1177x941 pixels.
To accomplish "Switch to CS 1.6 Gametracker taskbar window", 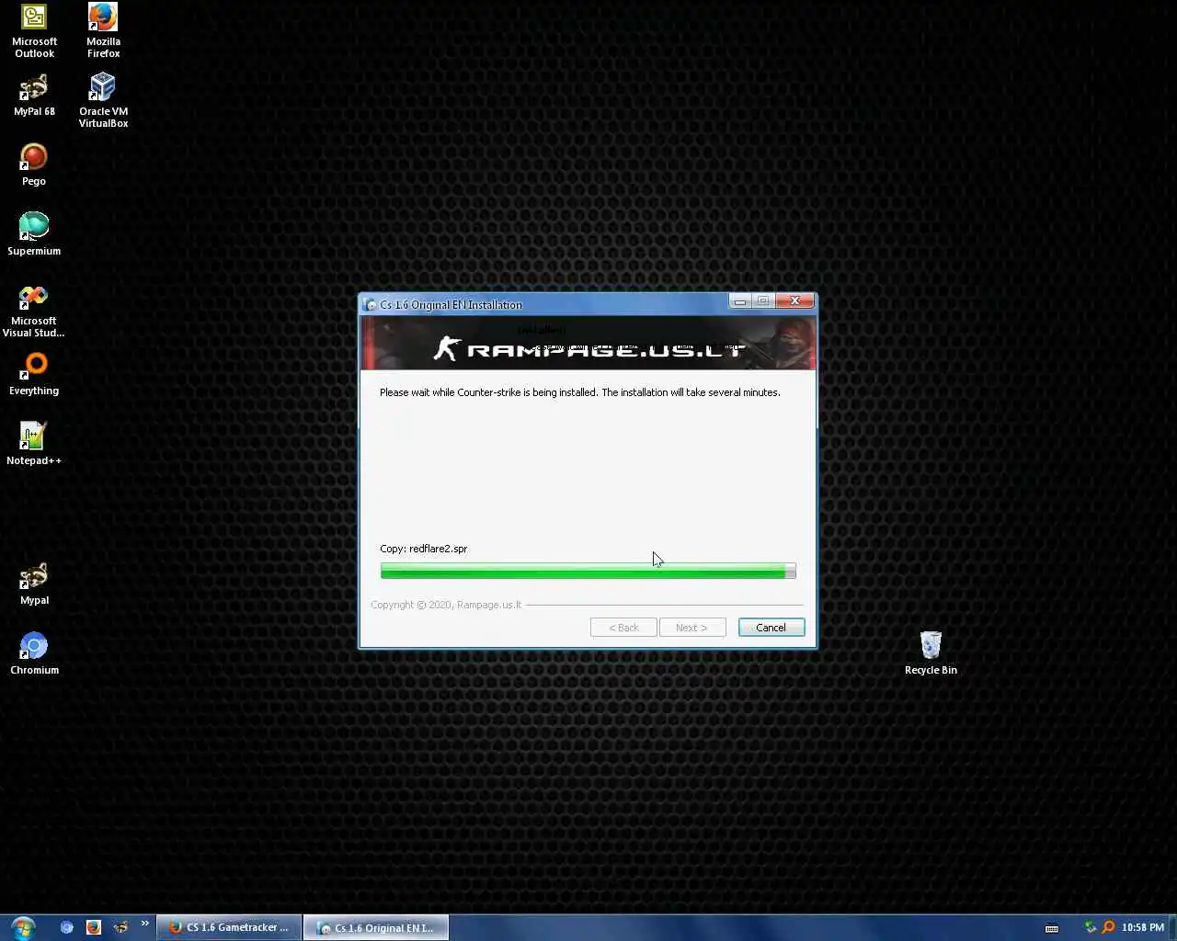I will (x=229, y=927).
